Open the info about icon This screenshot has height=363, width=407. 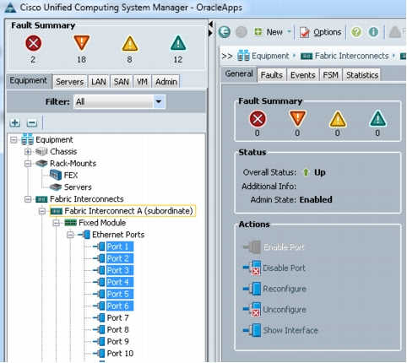coord(373,32)
